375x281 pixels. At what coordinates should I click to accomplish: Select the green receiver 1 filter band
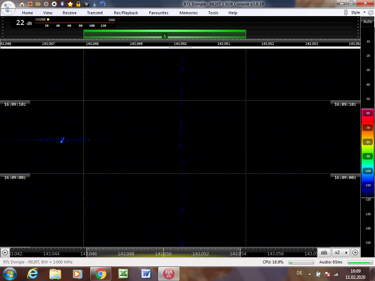165,34
